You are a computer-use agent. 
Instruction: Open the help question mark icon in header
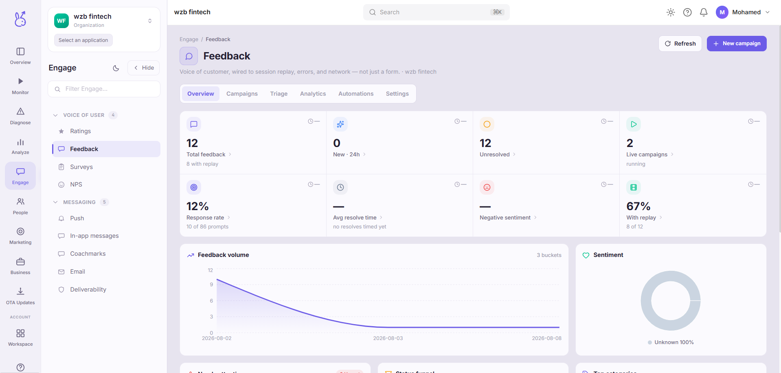point(687,12)
